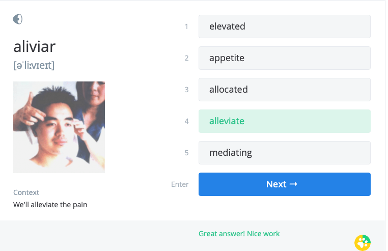The image size is (388, 251).
Task: Click the yellow-green circular icon in bottom corner
Action: pyautogui.click(x=363, y=242)
